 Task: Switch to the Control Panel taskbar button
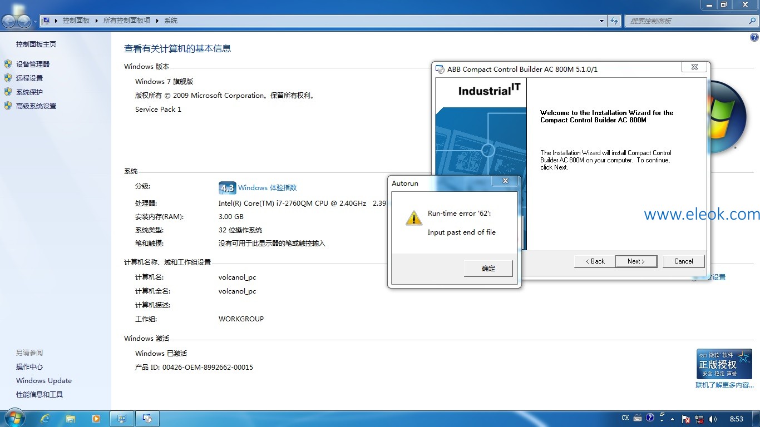(122, 419)
